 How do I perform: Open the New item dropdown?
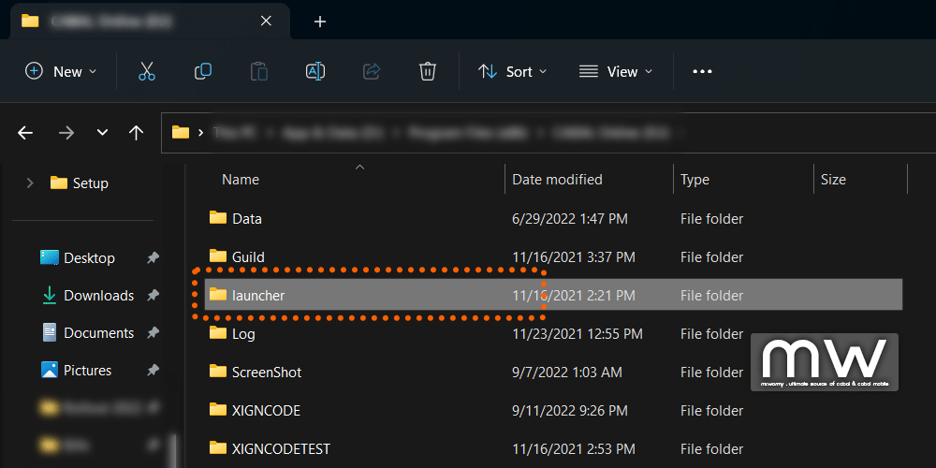point(62,71)
